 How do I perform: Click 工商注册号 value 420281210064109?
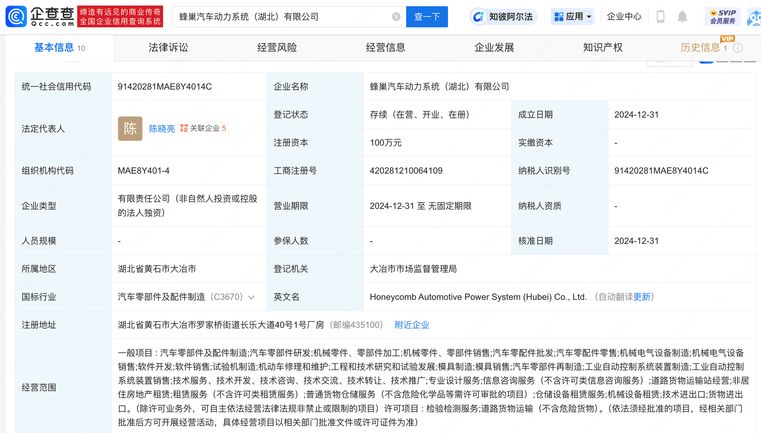coord(406,171)
